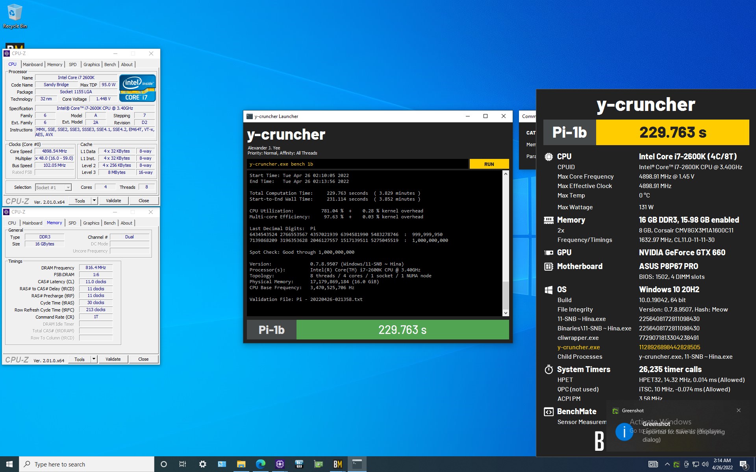This screenshot has width=756, height=472.
Task: Open About tab in top CPU-Z window
Action: pyautogui.click(x=127, y=65)
